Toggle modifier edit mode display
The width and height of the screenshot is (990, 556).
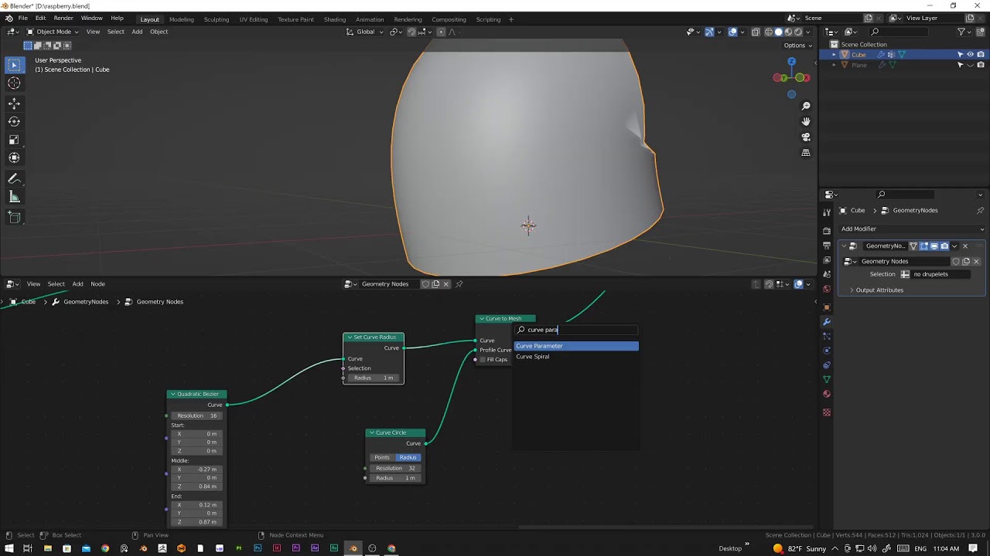tap(923, 246)
